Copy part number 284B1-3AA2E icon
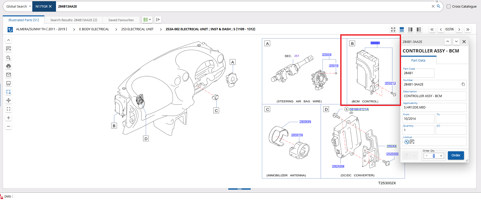The width and height of the screenshot is (481, 200). [x=463, y=84]
